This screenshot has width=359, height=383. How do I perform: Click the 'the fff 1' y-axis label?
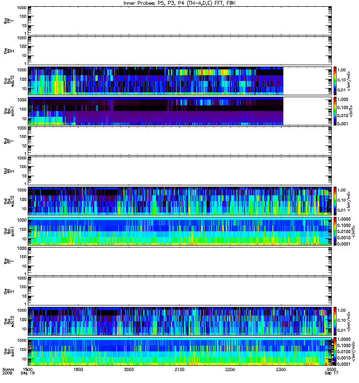[x=9, y=261]
